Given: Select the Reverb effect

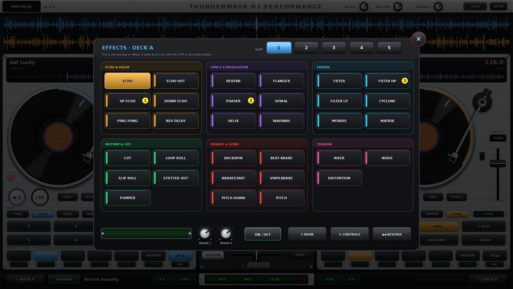Looking at the screenshot, I should (233, 81).
